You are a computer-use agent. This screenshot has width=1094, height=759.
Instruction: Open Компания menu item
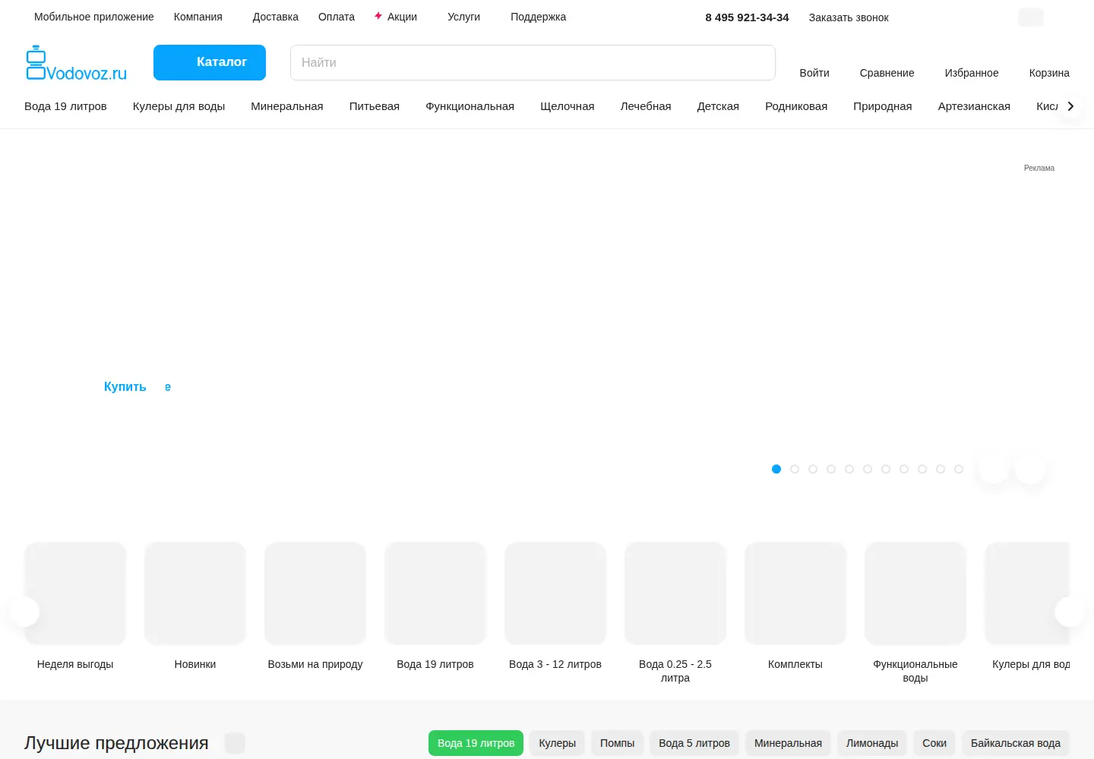(x=198, y=17)
